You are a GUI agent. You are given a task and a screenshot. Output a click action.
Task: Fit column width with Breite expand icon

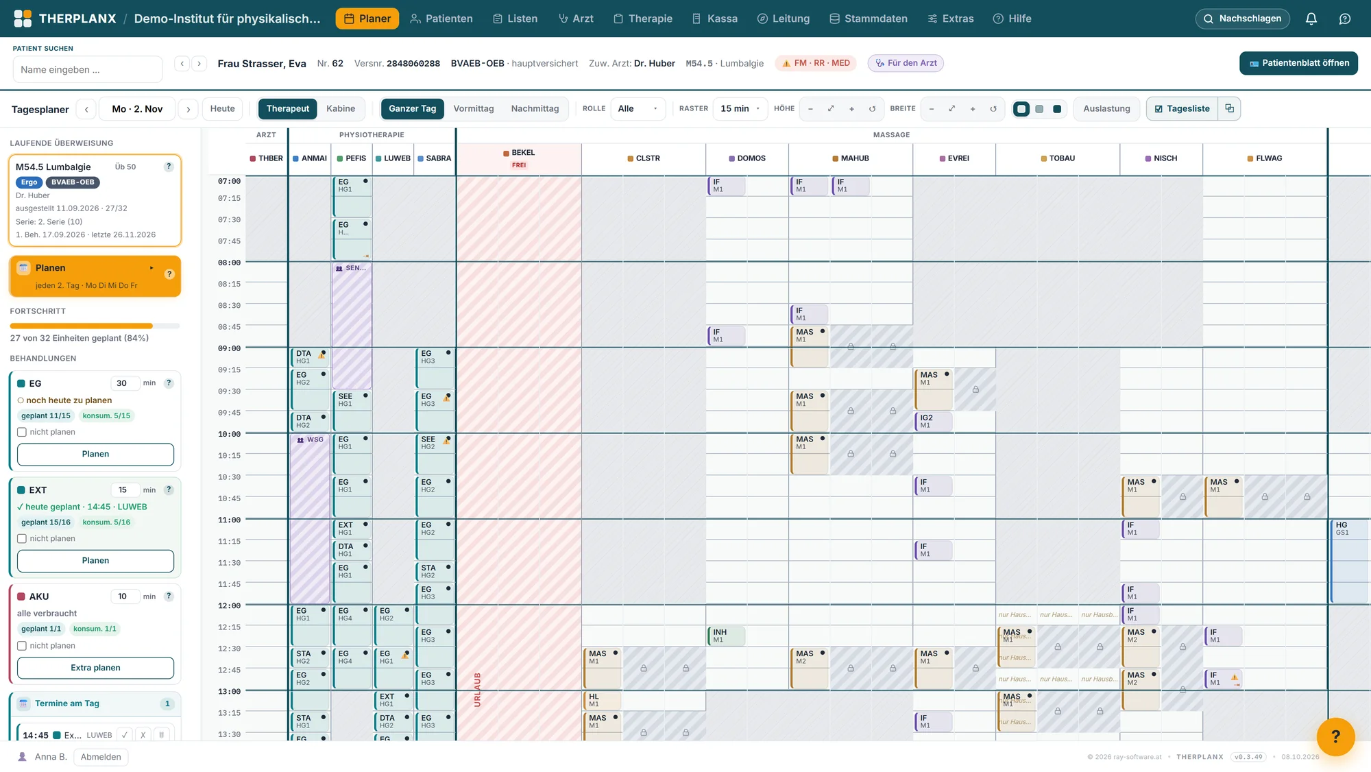click(x=951, y=109)
